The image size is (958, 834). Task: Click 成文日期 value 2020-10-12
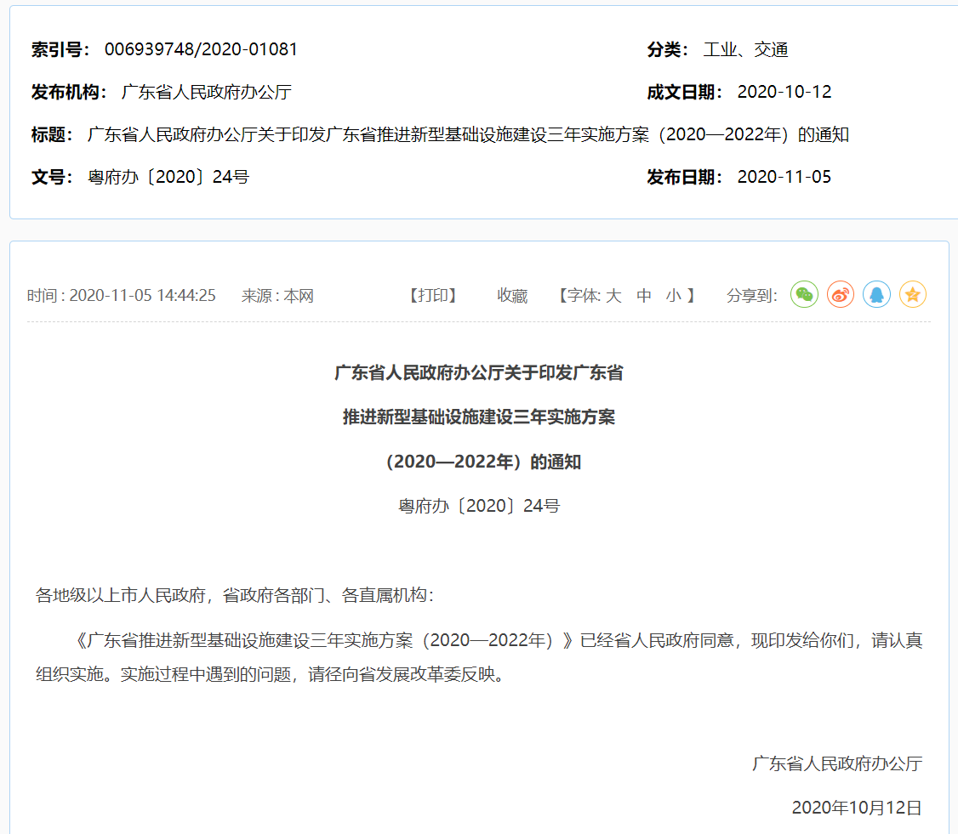point(784,92)
